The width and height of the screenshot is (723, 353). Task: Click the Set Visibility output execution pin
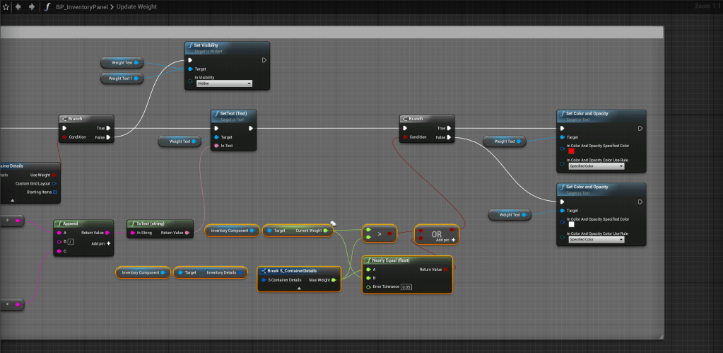pyautogui.click(x=264, y=59)
